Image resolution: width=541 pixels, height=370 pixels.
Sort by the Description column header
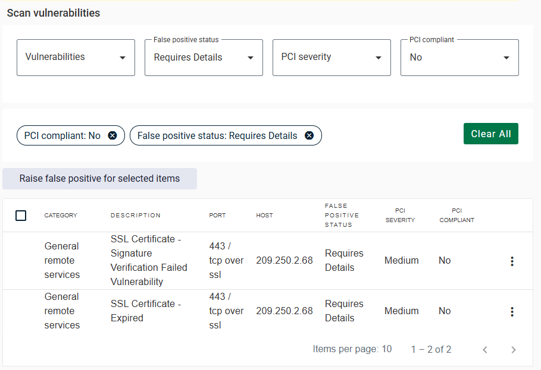pyautogui.click(x=136, y=216)
